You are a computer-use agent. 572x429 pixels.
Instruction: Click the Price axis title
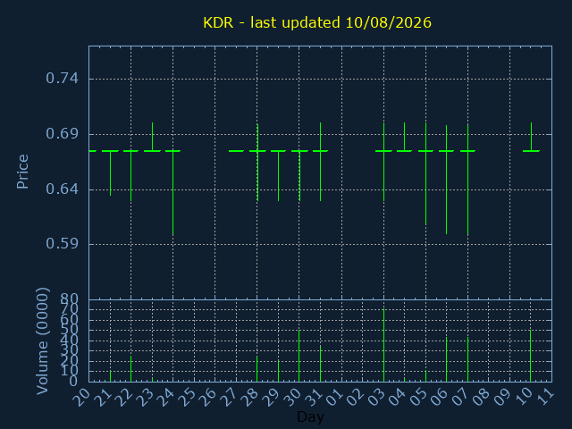click(x=22, y=172)
